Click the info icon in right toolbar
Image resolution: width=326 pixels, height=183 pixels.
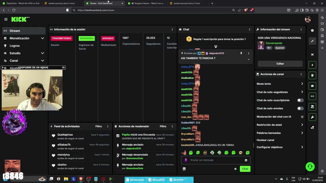point(312,30)
